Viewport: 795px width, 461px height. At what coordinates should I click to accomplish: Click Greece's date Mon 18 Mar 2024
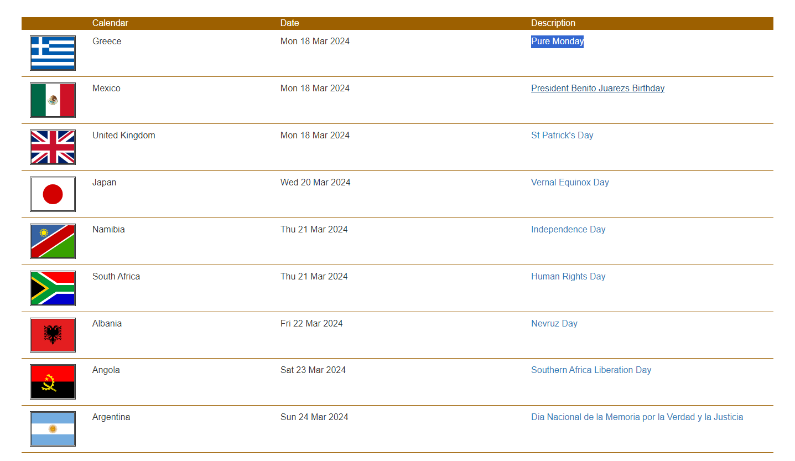[315, 42]
